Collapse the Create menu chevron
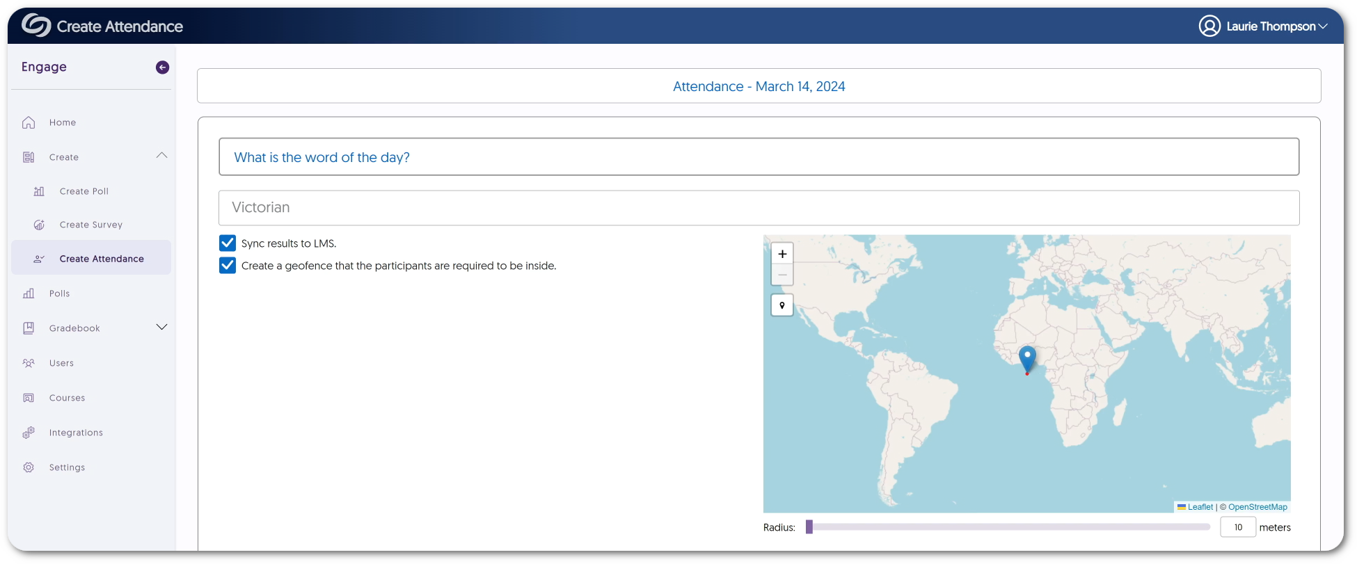 (161, 156)
